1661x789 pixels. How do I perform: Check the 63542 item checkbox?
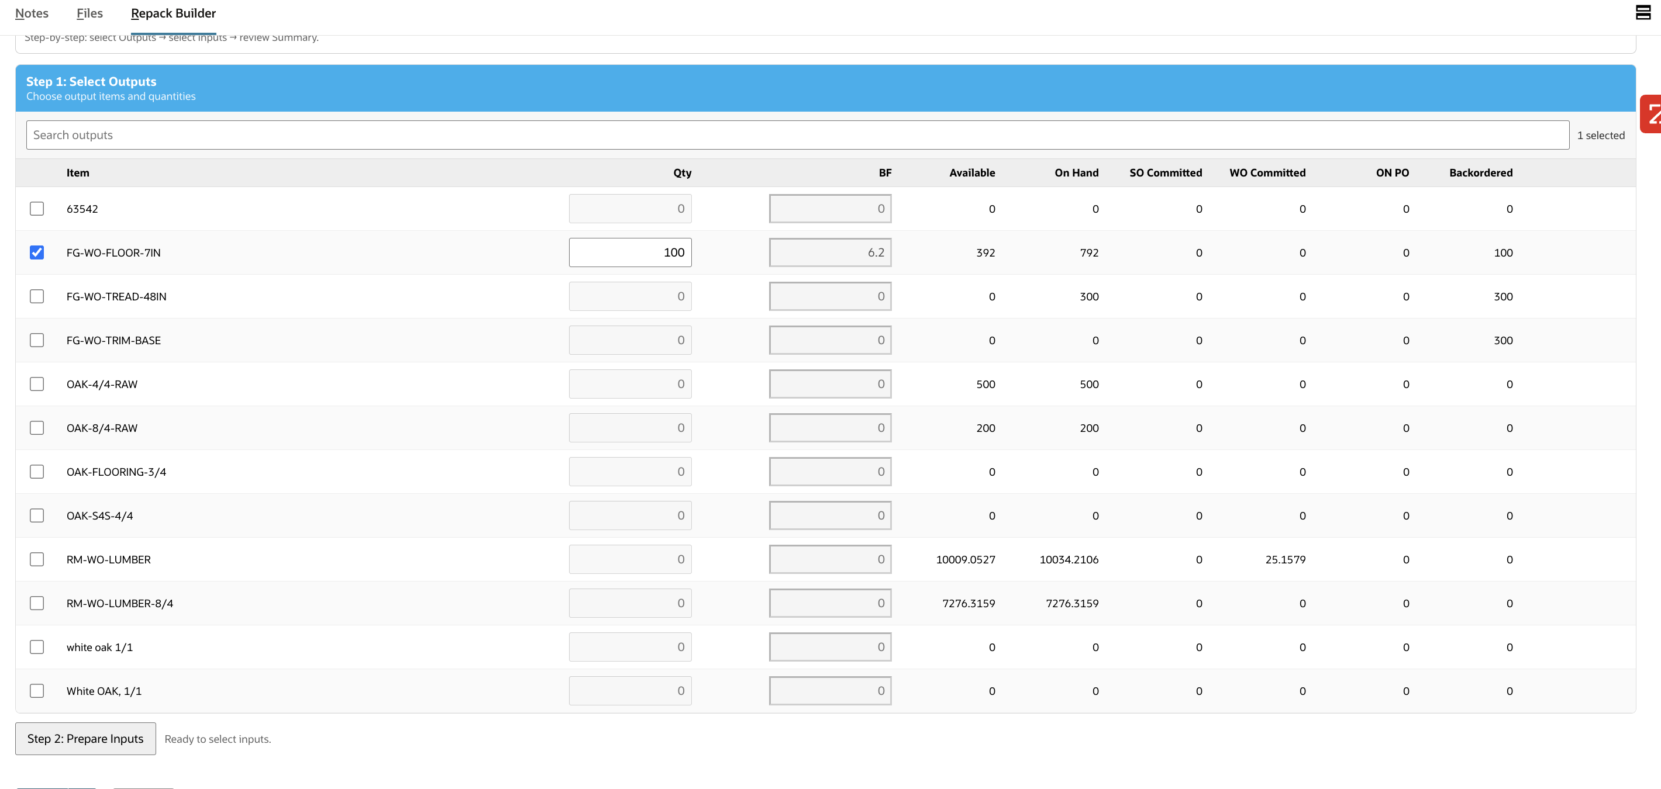[x=37, y=209]
